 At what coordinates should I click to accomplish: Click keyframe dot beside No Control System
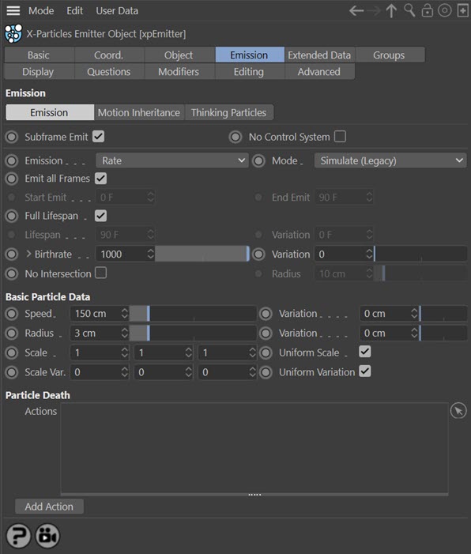[236, 137]
